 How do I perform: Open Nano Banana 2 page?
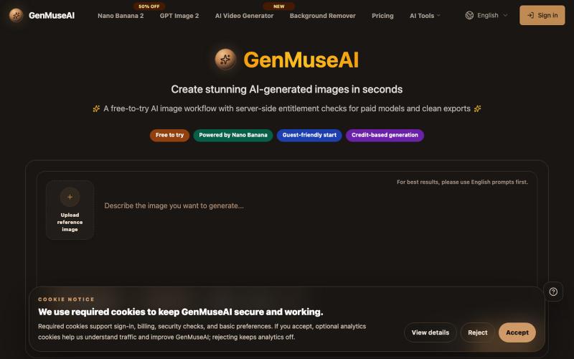click(x=121, y=16)
